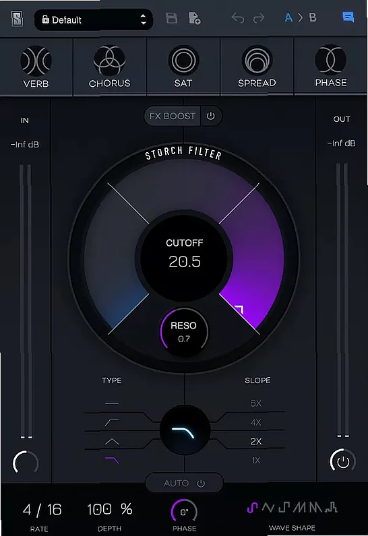Select the B comparison state
Viewport: 368px width, 536px height.
313,18
